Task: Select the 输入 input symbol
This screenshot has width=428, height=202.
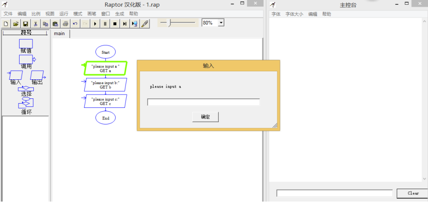Action: click(x=16, y=78)
